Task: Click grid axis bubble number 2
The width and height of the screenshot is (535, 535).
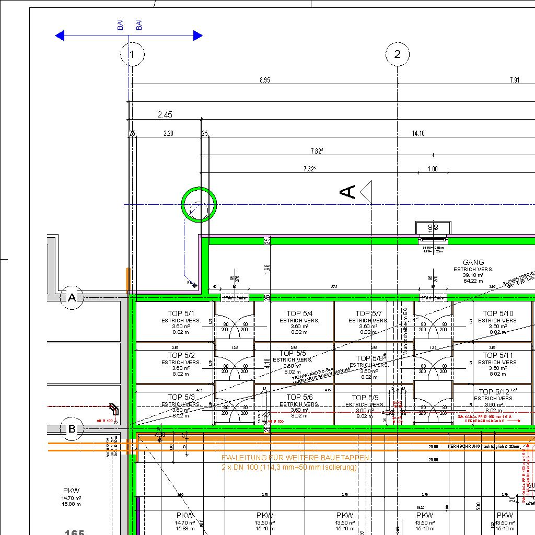Action: 398,54
